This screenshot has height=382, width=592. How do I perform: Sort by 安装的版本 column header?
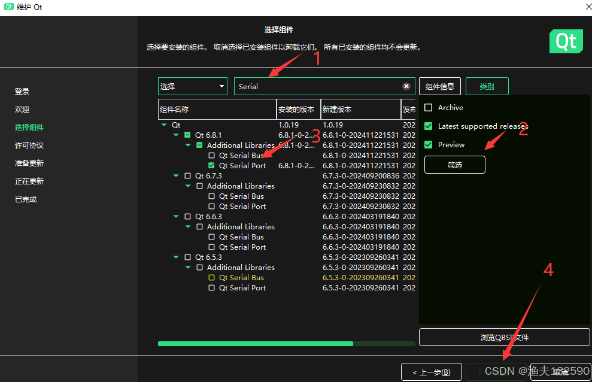299,109
